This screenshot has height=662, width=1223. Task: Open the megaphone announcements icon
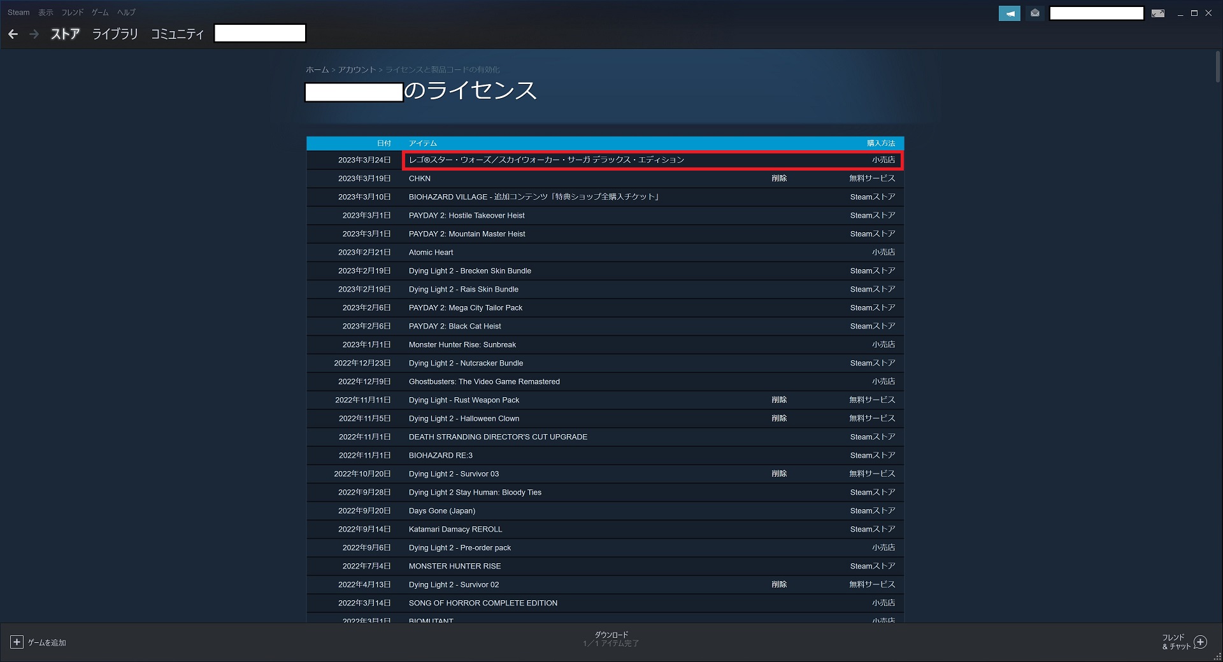point(1010,13)
